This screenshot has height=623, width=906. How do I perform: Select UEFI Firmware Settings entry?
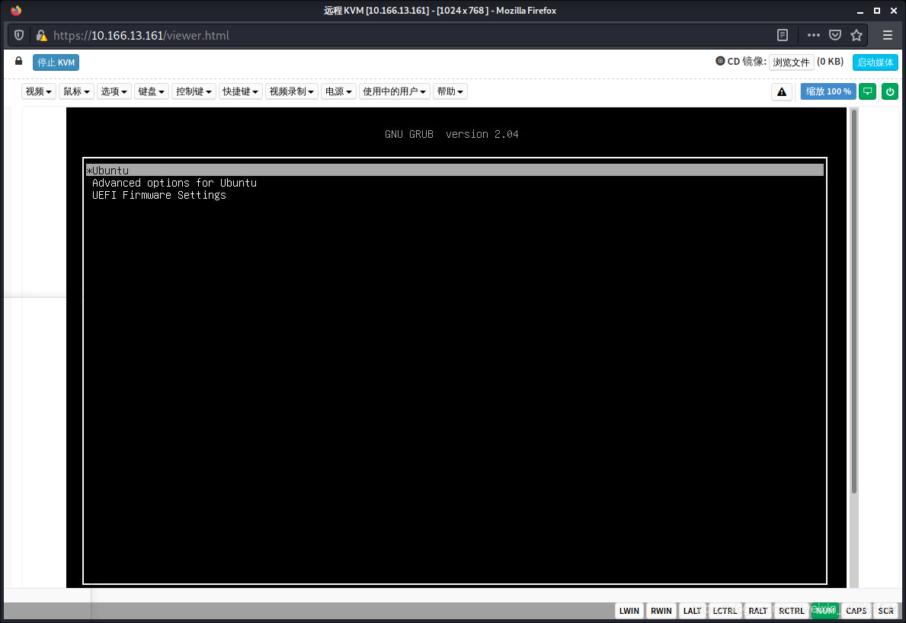pyautogui.click(x=159, y=195)
